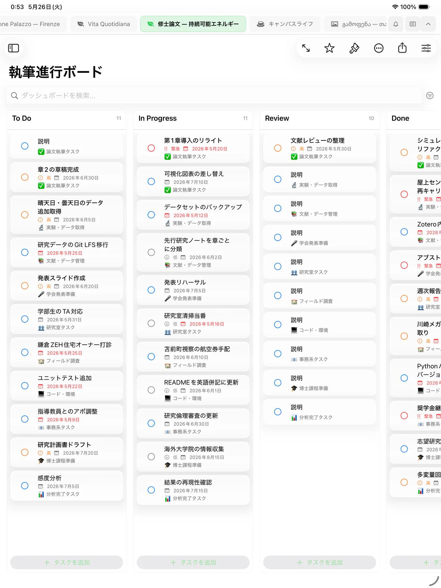441x588 pixels.
Task: Switch to Vita Quotidiana tab
Action: [104, 24]
